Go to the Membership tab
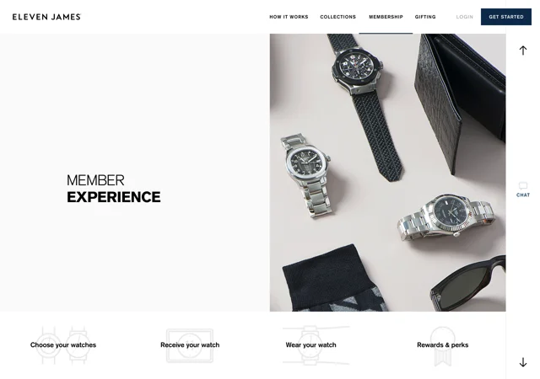 click(386, 17)
